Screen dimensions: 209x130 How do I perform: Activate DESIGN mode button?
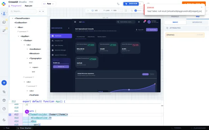[131, 4]
